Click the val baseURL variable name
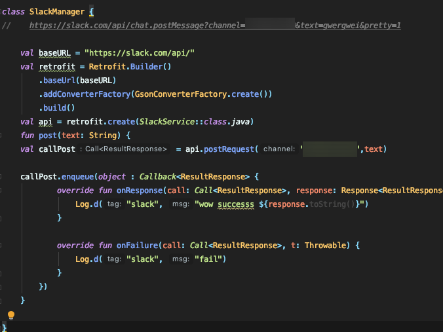The height and width of the screenshot is (332, 443). [x=54, y=53]
